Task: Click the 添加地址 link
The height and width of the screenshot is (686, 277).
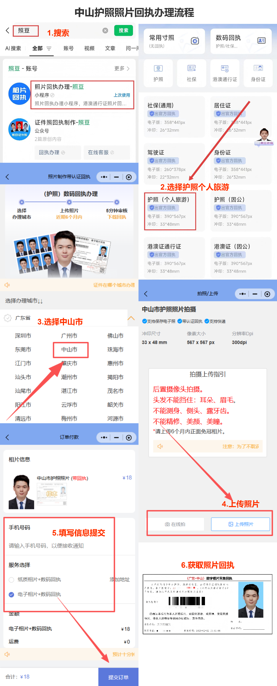Action: [x=119, y=580]
